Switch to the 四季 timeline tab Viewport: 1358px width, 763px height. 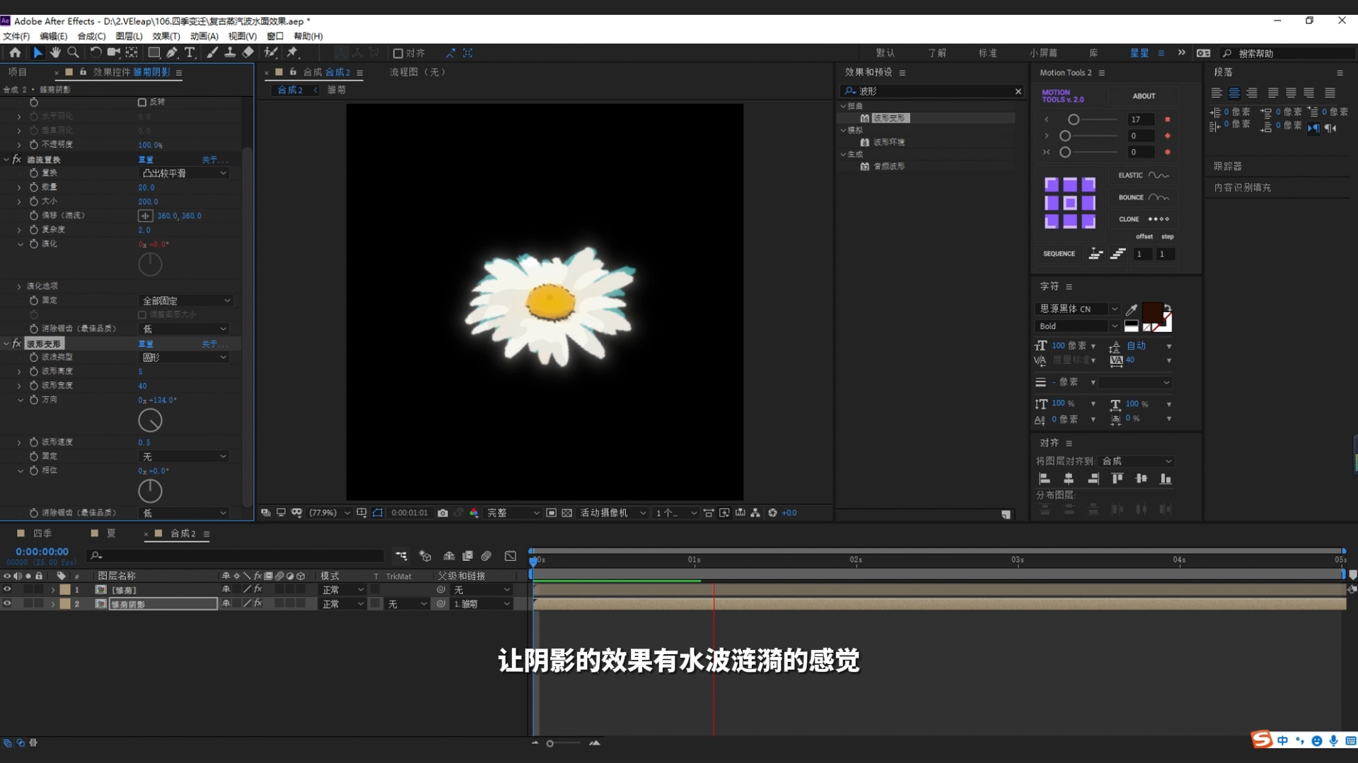click(x=42, y=533)
